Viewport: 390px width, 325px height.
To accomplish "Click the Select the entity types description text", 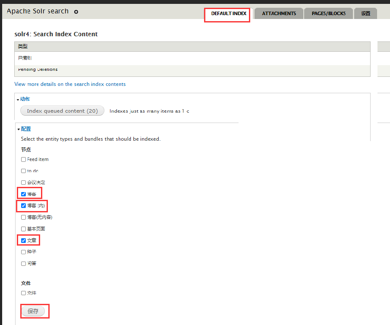I will [x=91, y=139].
